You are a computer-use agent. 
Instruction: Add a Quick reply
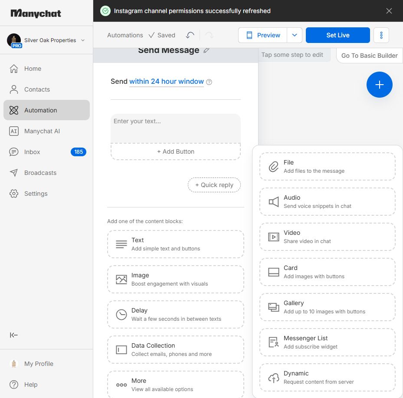click(x=214, y=185)
